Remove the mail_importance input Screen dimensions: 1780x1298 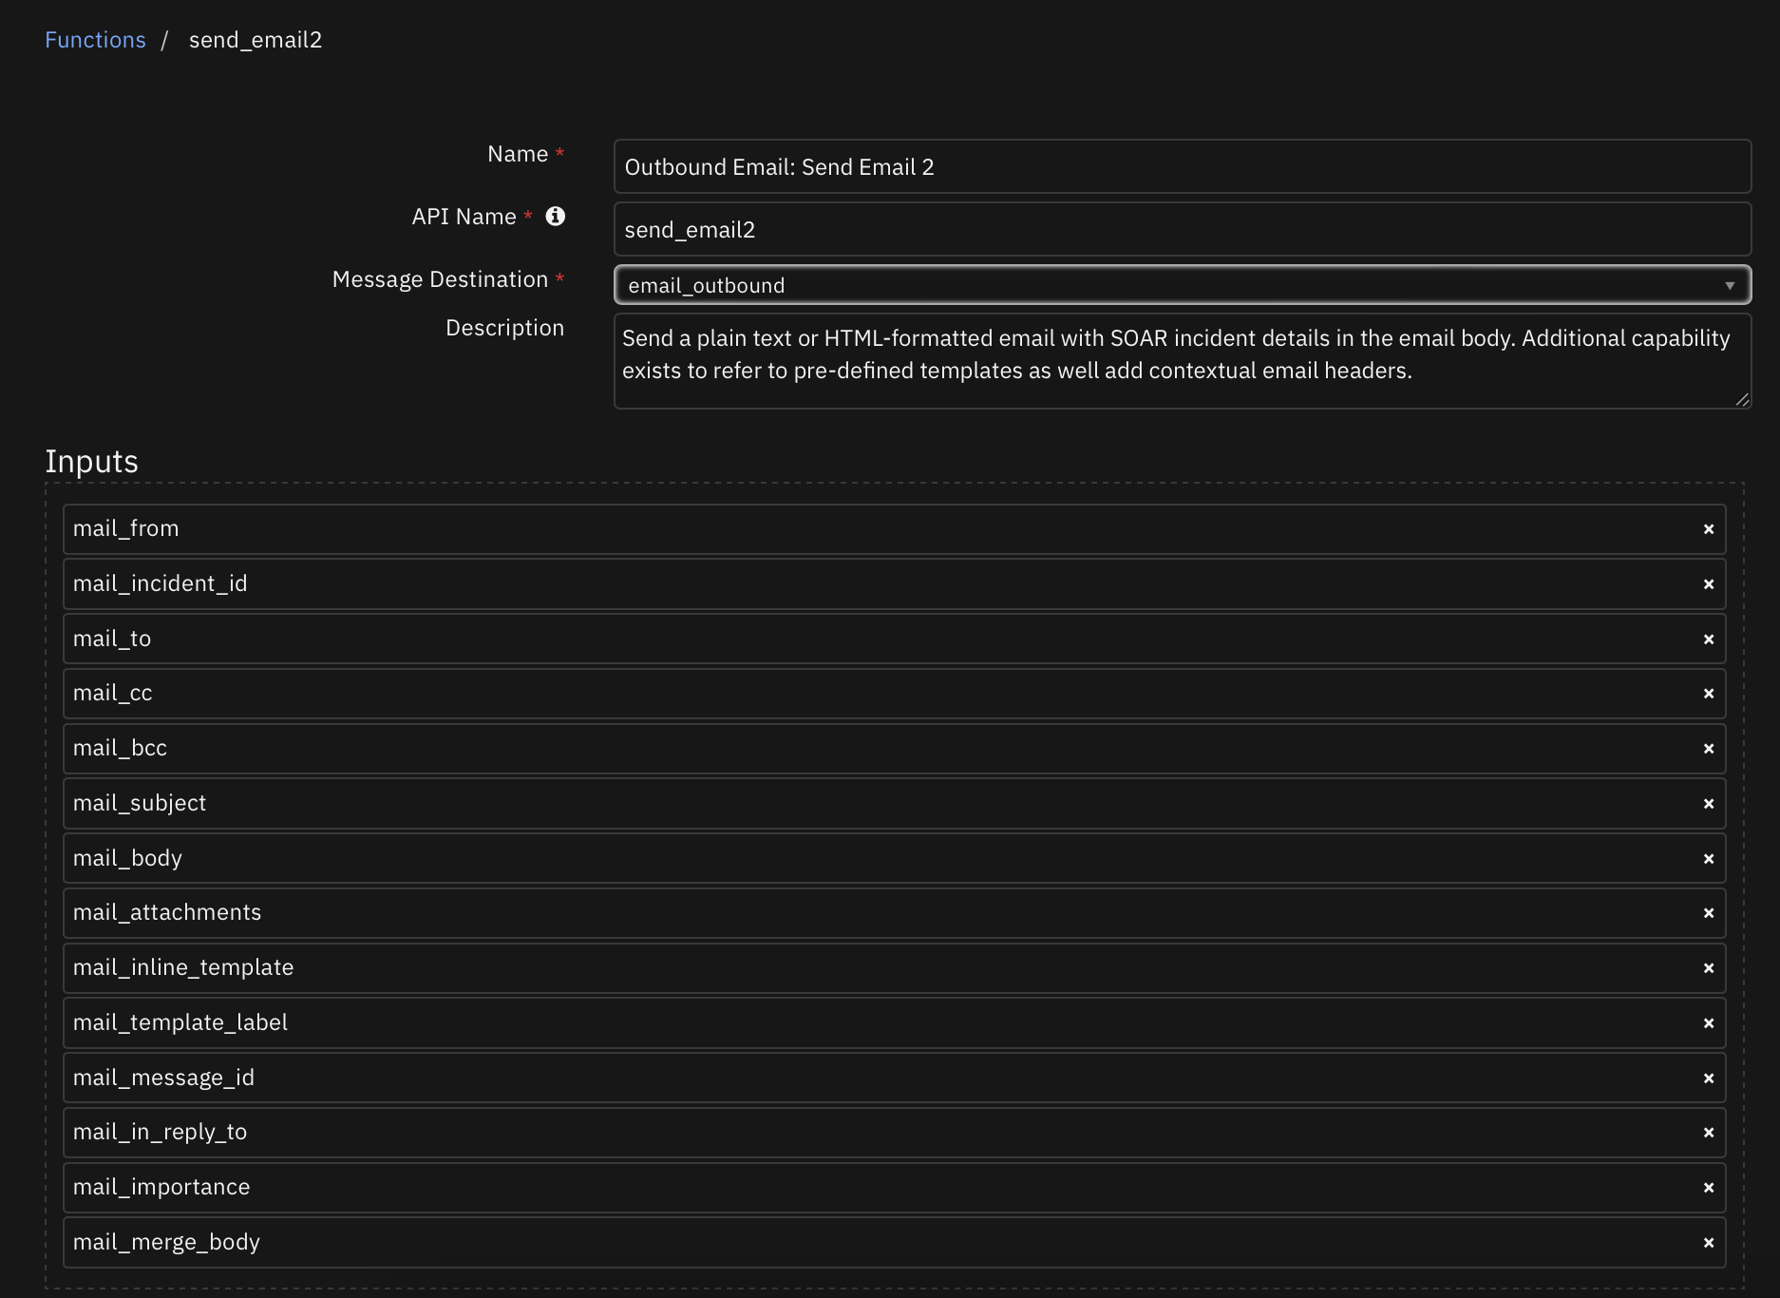[x=1709, y=1188]
